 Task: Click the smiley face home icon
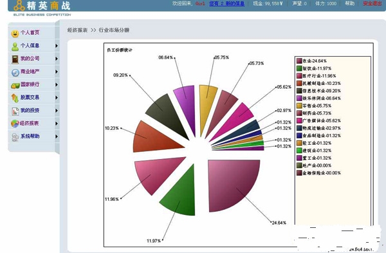click(15, 33)
